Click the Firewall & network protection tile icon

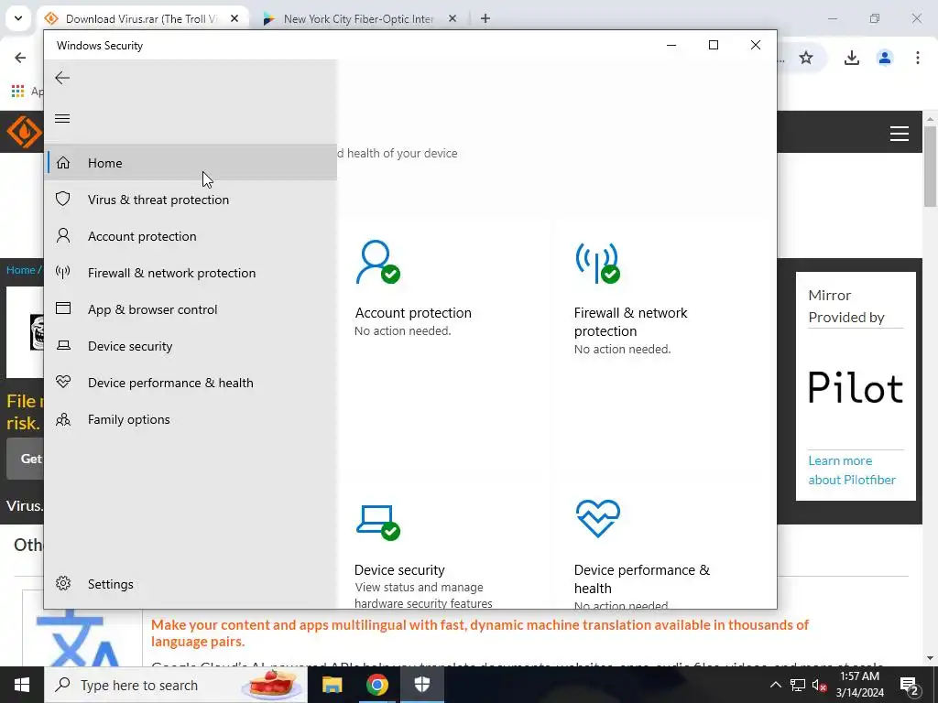[x=597, y=263]
